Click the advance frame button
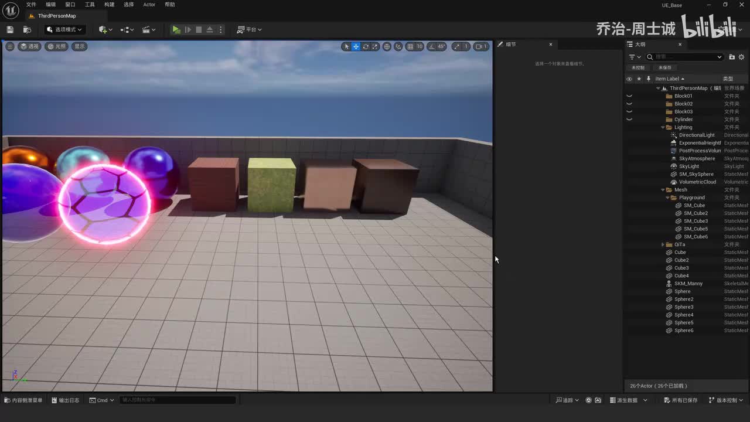The height and width of the screenshot is (422, 750). click(x=187, y=29)
